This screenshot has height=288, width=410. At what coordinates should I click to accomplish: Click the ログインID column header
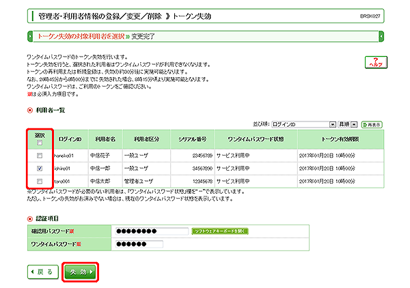[69, 139]
